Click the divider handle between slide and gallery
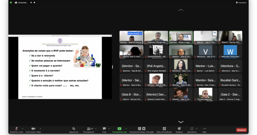Image resolution: width=257 pixels, height=135 pixels. [x=112, y=67]
